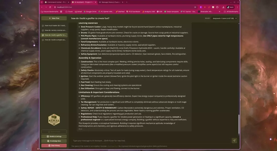Viewport: 277px width, 151px height.
Task: Select the 'build a simple wa...' chat
Action: [x=54, y=40]
